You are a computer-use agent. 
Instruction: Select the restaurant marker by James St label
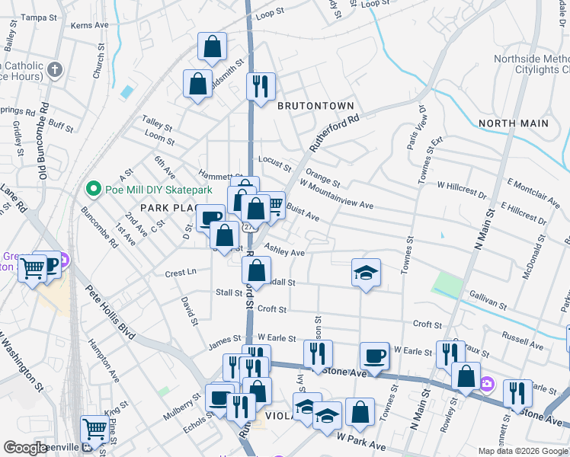[x=231, y=366]
